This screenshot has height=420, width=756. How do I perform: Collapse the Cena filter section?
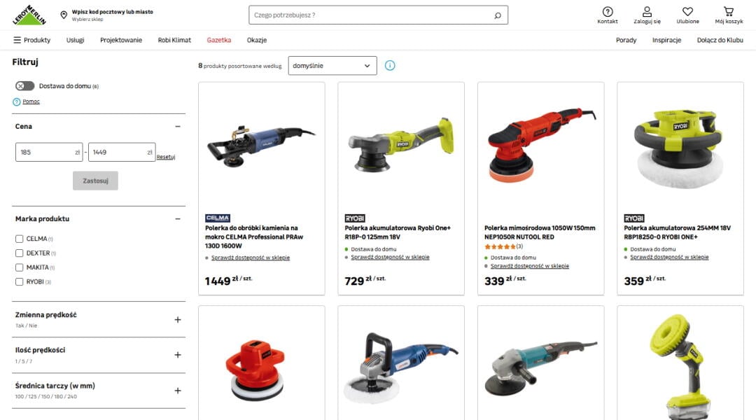click(177, 126)
